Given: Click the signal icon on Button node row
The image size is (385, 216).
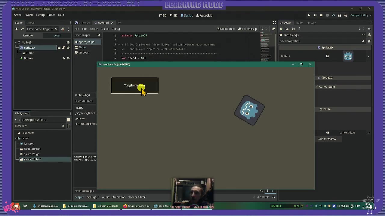Looking at the screenshot, I should (x=63, y=58).
